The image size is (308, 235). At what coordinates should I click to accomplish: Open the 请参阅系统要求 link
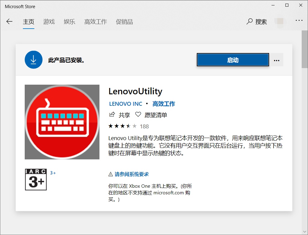point(132,174)
